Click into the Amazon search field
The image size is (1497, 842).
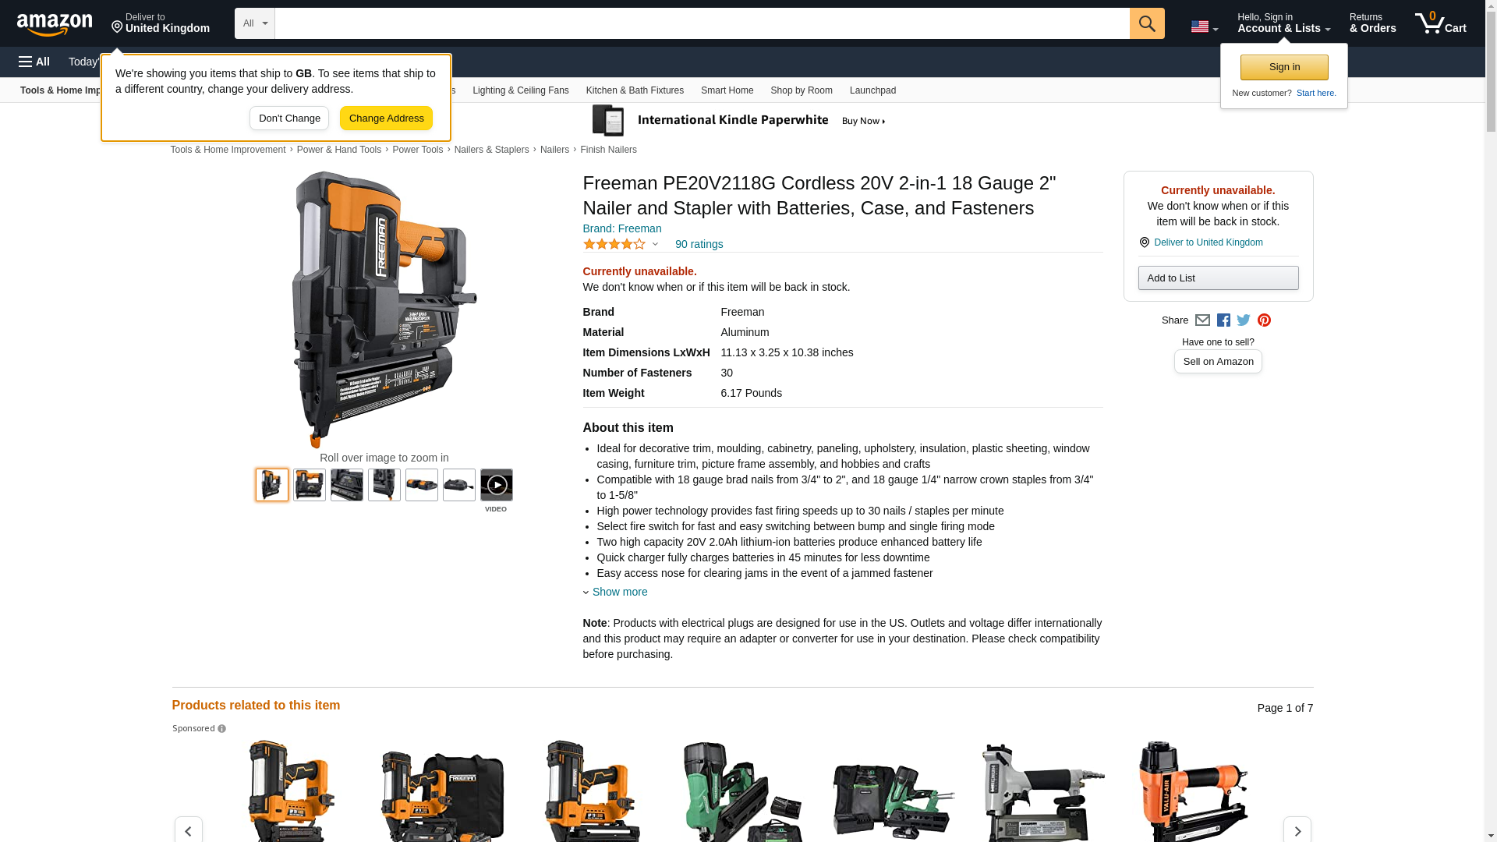(x=702, y=23)
